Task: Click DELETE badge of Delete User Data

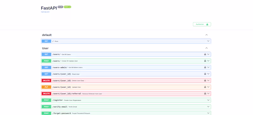Action: 46,81
